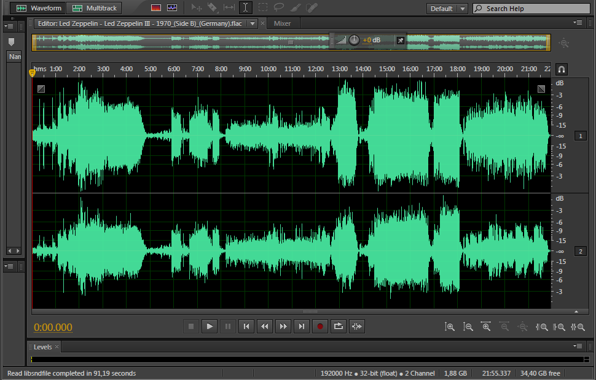The width and height of the screenshot is (596, 380).
Task: Zoom to selection
Action: coord(578,327)
